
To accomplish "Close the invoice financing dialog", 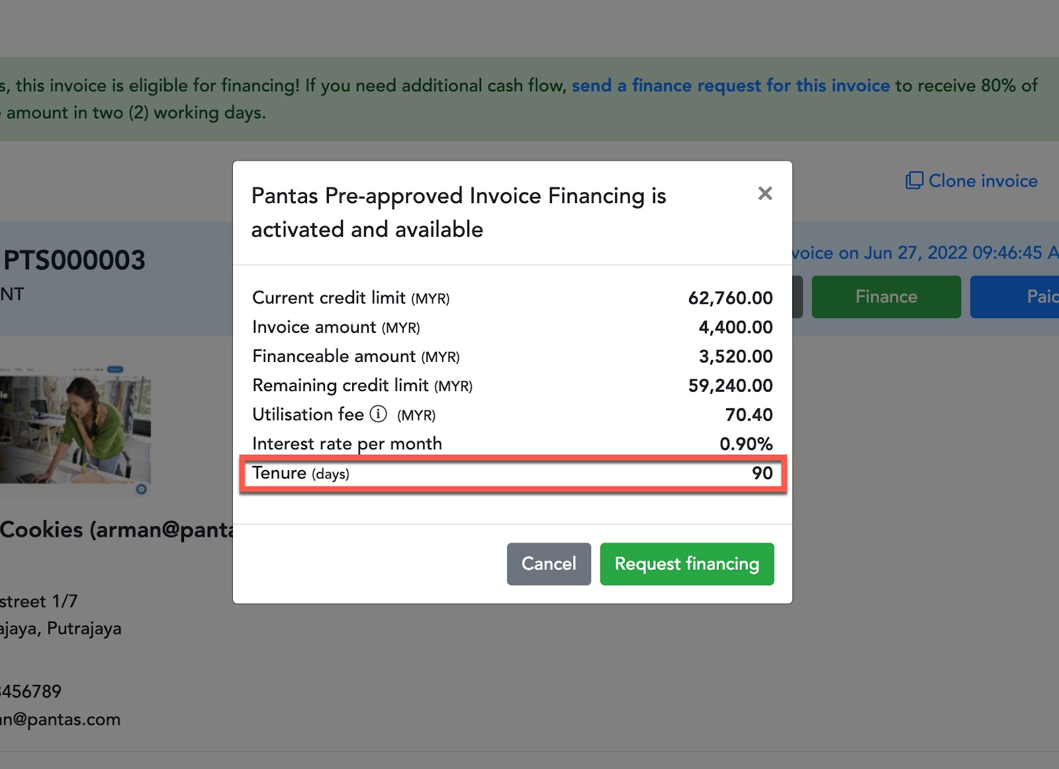I will [x=765, y=193].
